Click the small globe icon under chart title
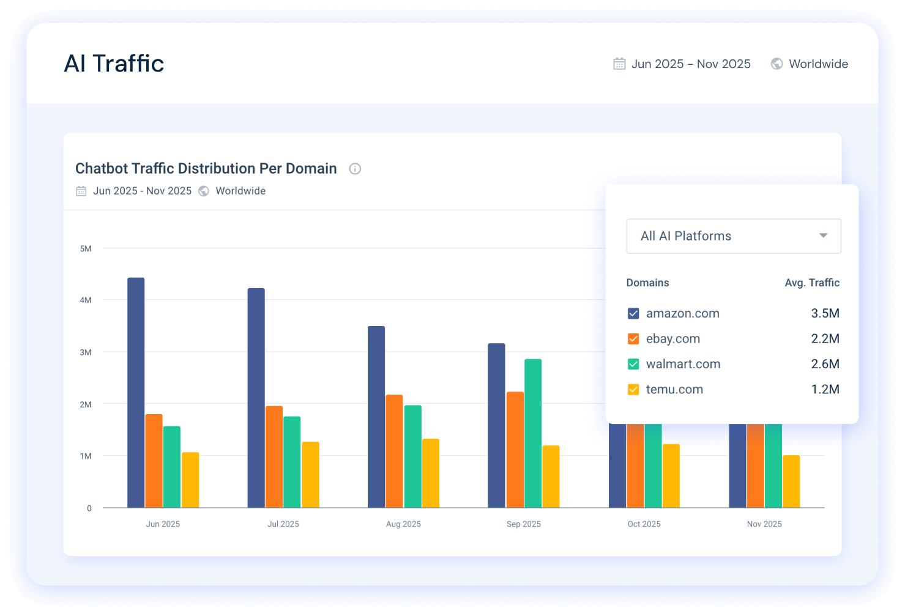Image resolution: width=905 pixels, height=616 pixels. point(204,191)
